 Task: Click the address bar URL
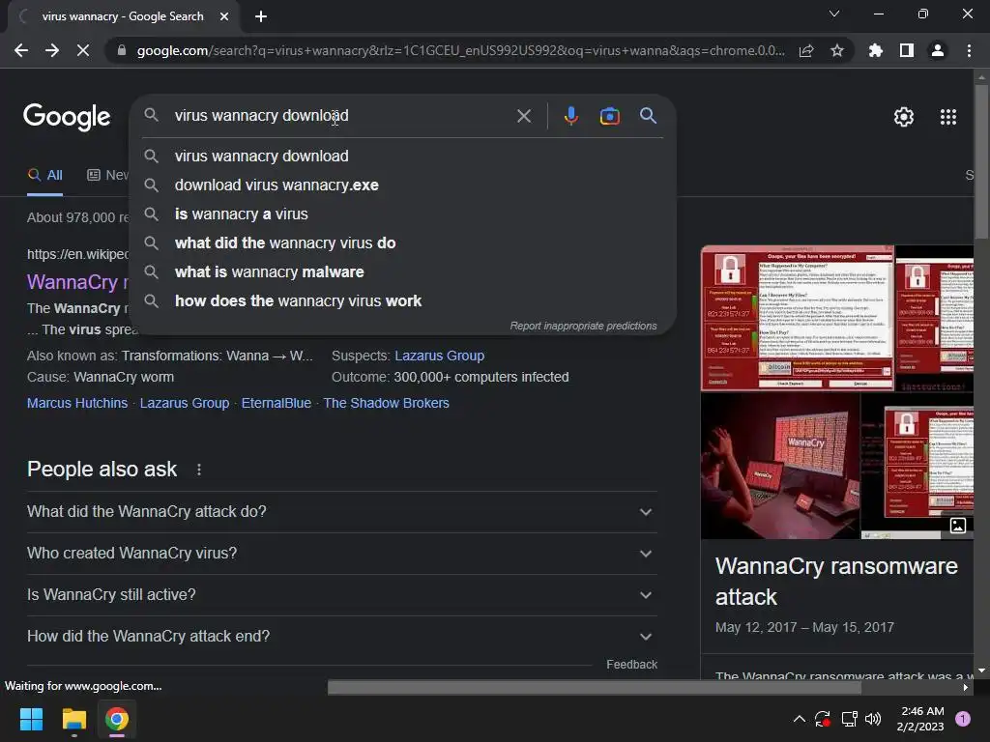[x=461, y=50]
